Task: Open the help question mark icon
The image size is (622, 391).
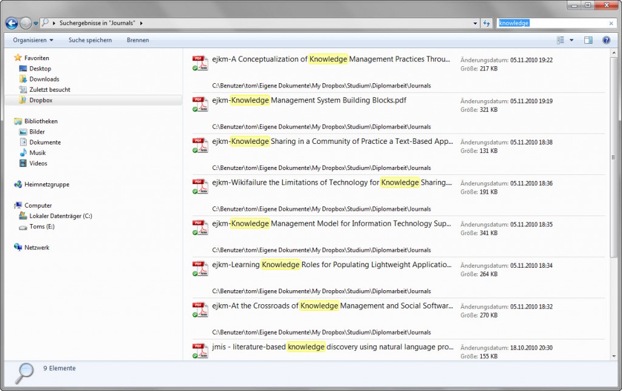Action: click(x=606, y=40)
